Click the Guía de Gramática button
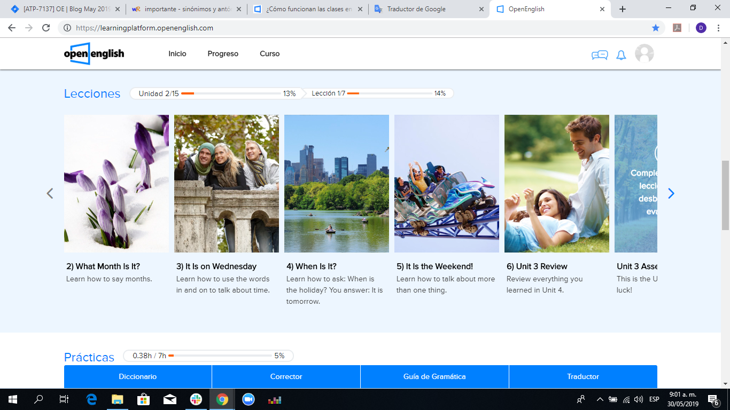The height and width of the screenshot is (410, 730). pos(434,376)
